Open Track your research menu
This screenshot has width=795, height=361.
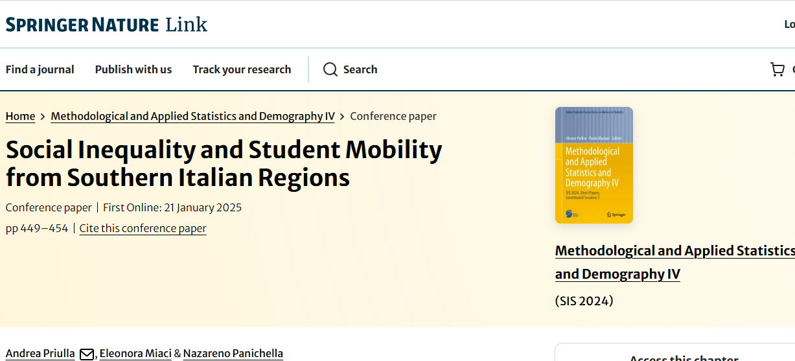tap(242, 69)
